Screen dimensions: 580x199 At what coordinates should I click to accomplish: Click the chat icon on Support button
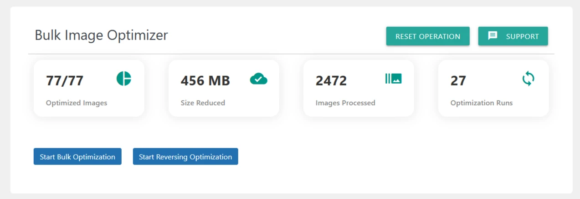(x=493, y=36)
